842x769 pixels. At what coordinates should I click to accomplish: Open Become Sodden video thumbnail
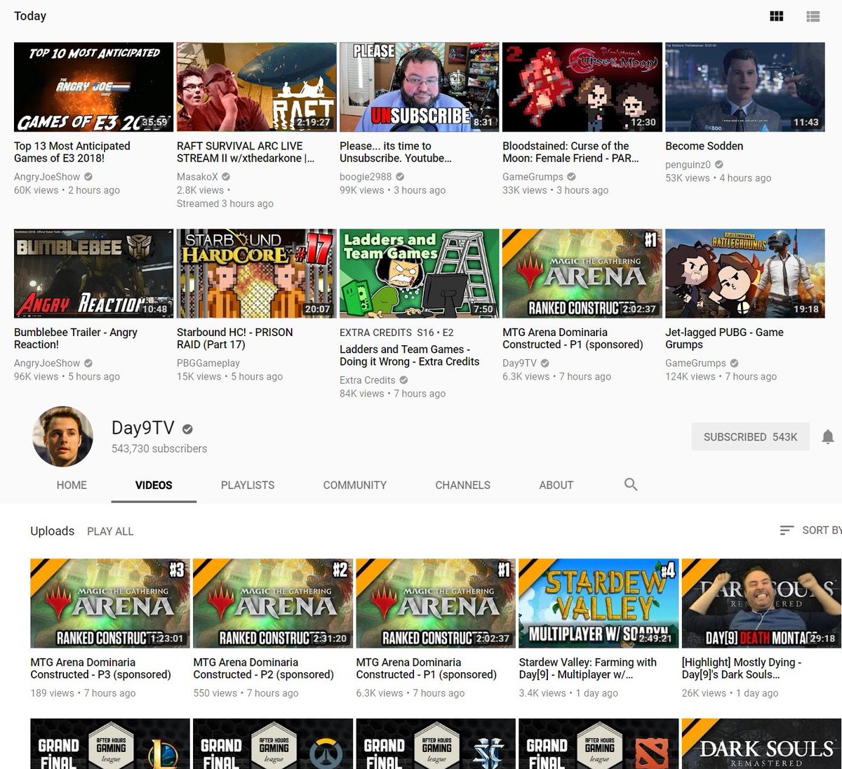[744, 87]
